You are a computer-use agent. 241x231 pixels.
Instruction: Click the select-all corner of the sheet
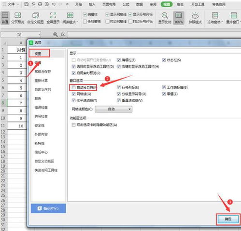coord(4,43)
